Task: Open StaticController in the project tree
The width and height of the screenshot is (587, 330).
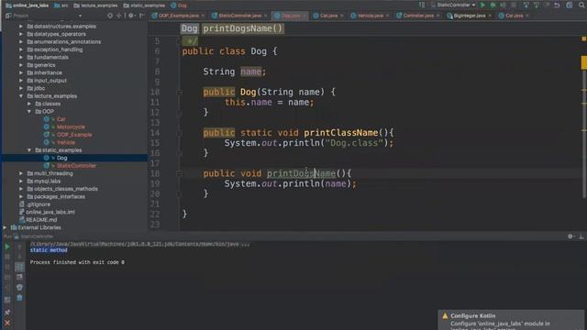Action: coord(76,165)
